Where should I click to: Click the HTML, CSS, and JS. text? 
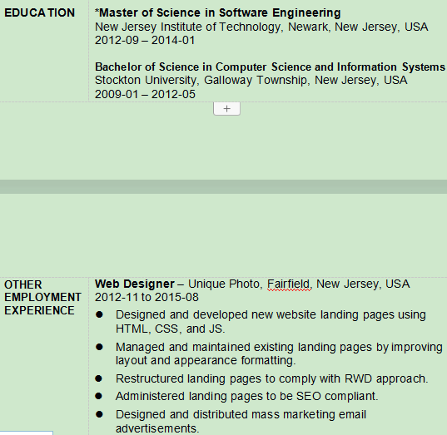click(170, 329)
